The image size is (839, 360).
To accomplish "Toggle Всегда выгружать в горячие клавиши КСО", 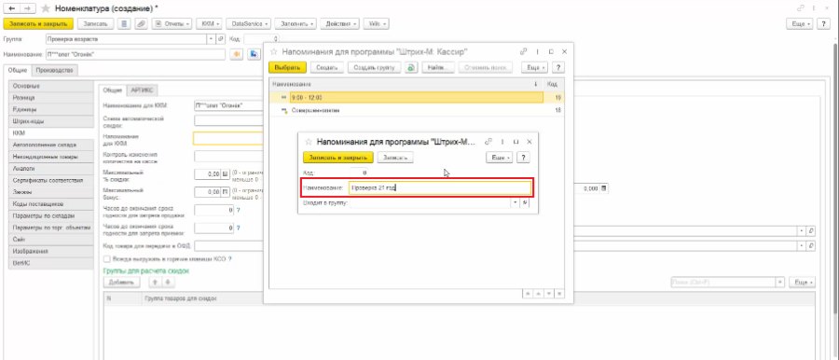I will coord(106,258).
